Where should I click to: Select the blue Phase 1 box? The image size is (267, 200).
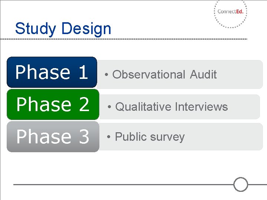tap(52, 72)
